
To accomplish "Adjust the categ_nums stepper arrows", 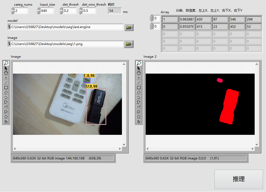I will (x=13, y=11).
